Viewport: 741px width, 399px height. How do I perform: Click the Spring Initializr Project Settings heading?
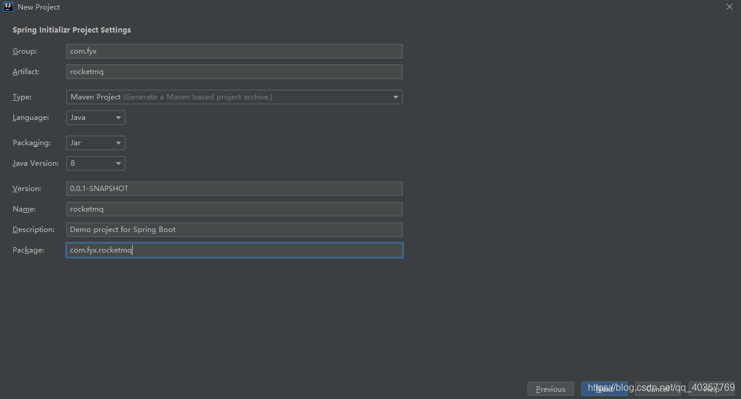click(x=72, y=30)
